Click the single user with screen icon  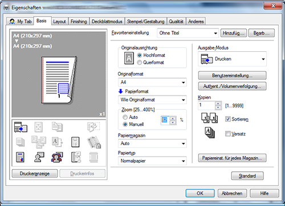tap(39, 157)
